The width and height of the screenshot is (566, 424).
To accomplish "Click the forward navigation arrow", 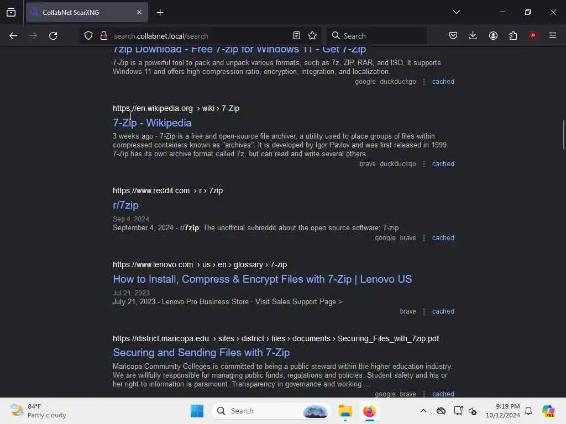I will click(x=33, y=36).
